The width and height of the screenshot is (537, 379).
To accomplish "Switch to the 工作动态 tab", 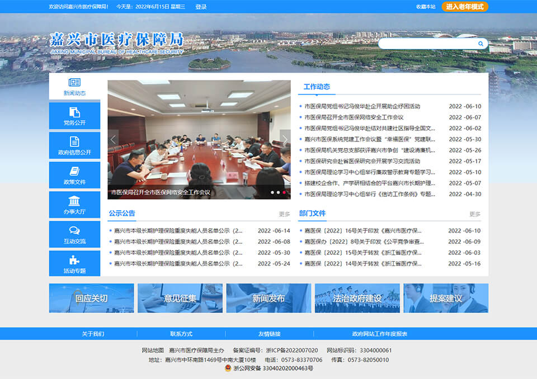I will [x=317, y=87].
